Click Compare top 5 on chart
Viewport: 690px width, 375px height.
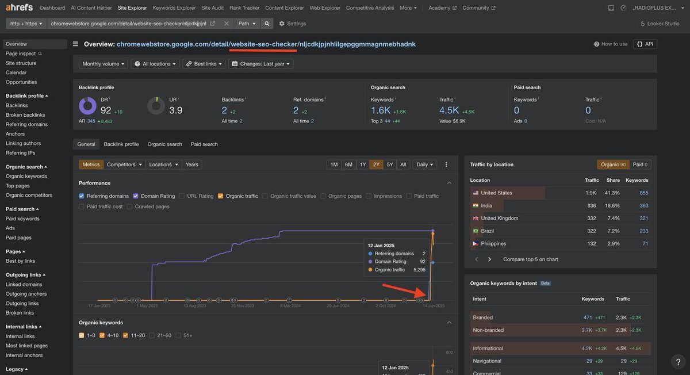click(531, 259)
